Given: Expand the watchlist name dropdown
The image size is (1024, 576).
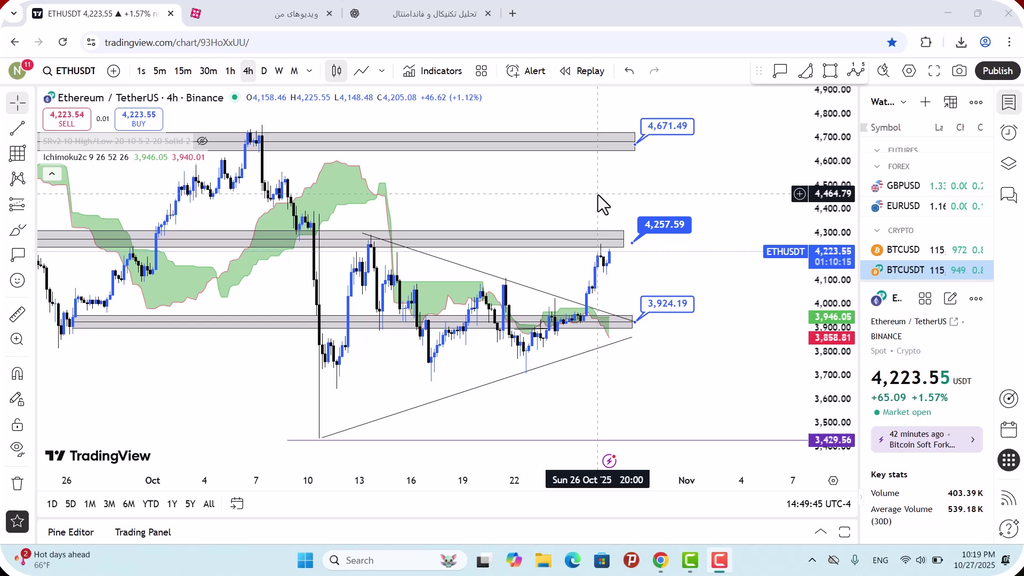Looking at the screenshot, I should (x=903, y=102).
